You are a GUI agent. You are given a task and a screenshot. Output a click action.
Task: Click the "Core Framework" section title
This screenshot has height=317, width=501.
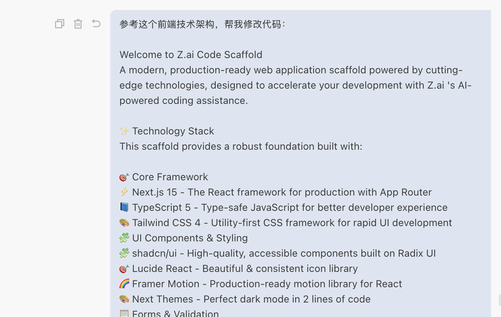click(x=170, y=177)
